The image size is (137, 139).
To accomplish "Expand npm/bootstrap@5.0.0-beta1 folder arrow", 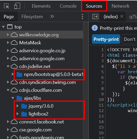I will tap(13, 74).
